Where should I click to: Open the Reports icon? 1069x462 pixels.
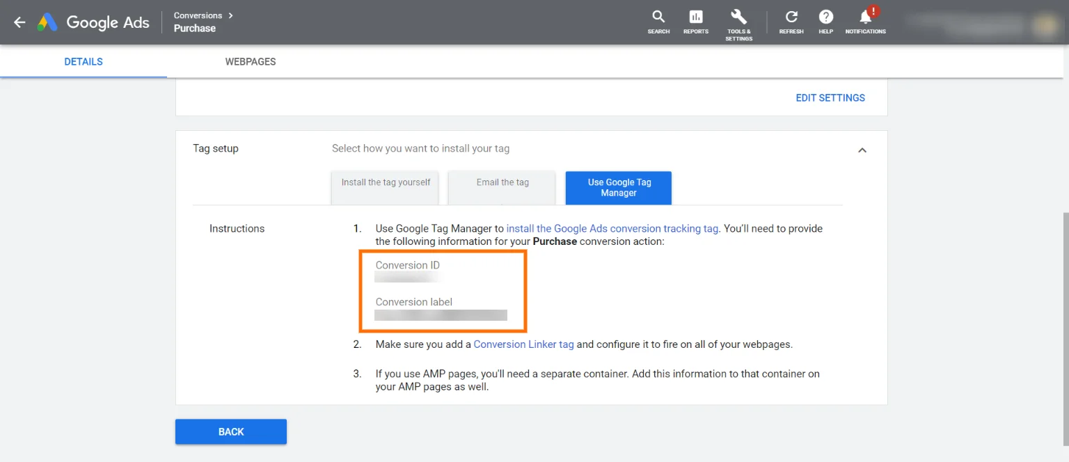696,22
